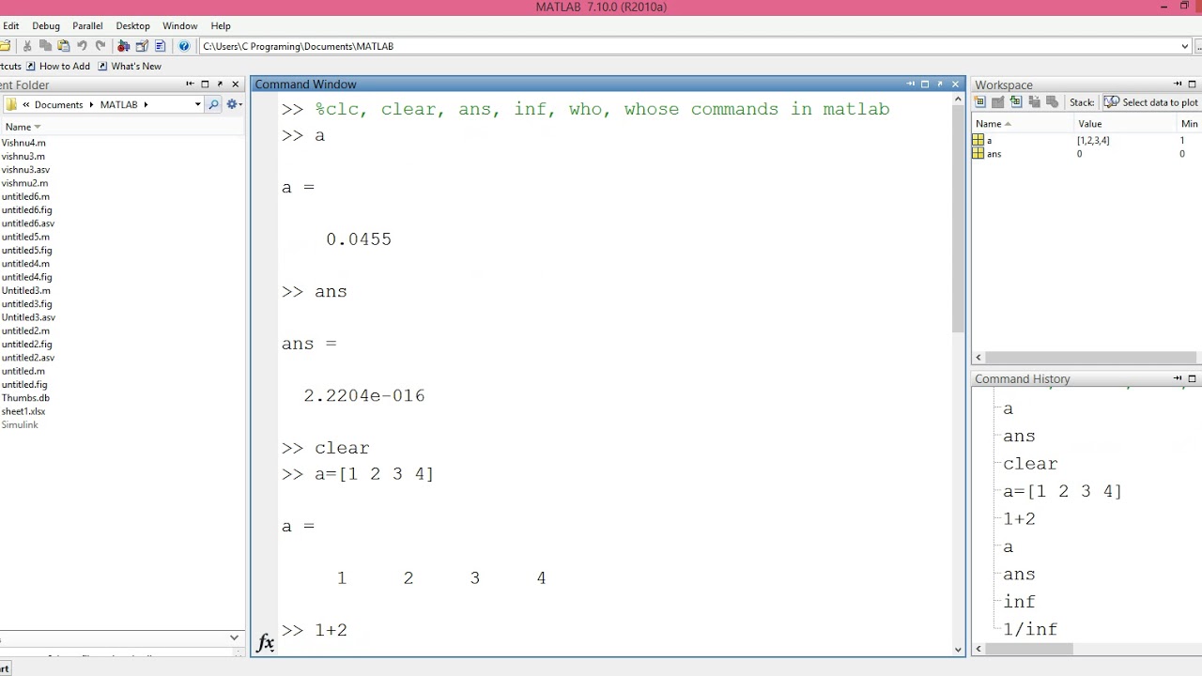Select '1+2' in Command History
The height and width of the screenshot is (676, 1202).
click(1019, 519)
